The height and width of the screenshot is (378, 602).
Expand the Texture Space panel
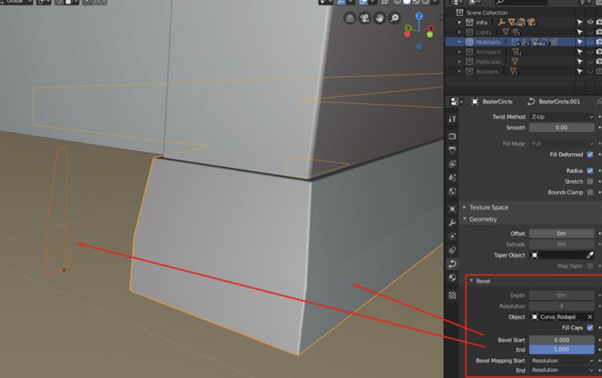click(489, 208)
